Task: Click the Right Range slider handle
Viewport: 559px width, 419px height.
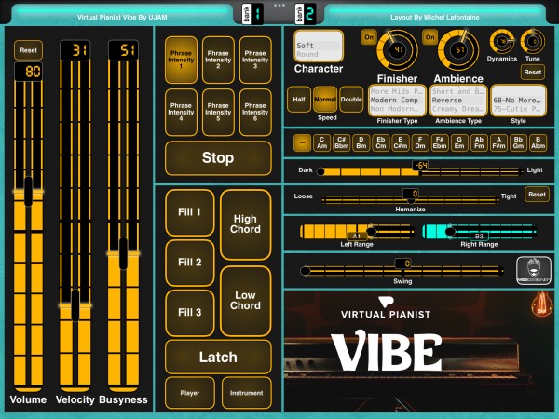Action: (x=450, y=232)
